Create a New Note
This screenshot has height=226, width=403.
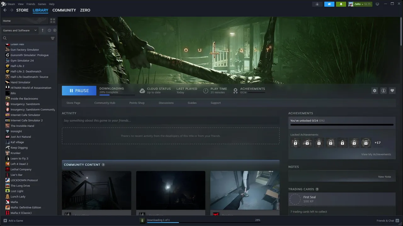click(x=384, y=177)
